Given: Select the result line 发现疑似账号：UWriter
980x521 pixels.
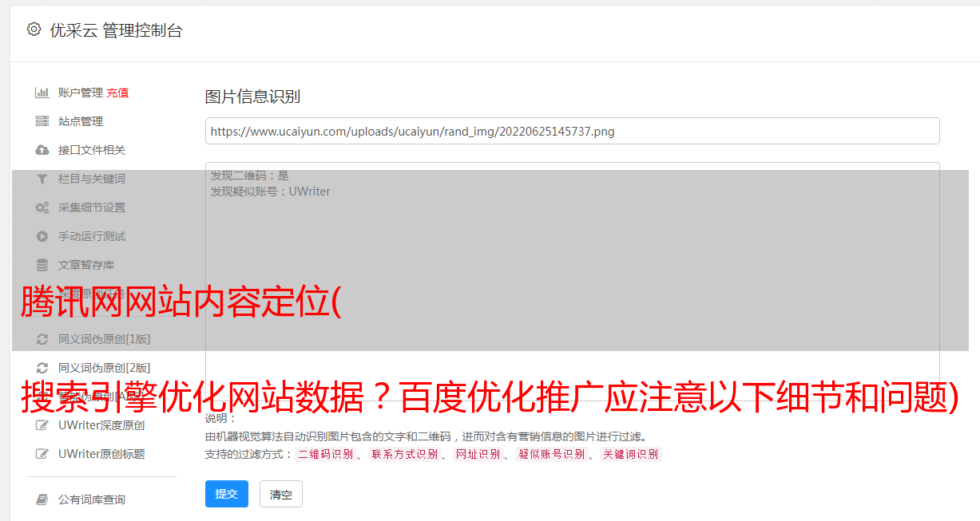Looking at the screenshot, I should [x=270, y=191].
